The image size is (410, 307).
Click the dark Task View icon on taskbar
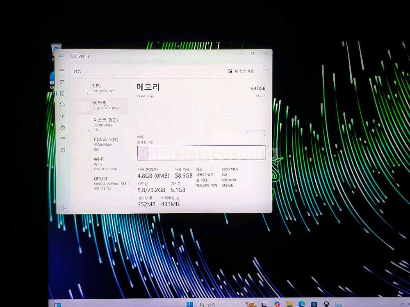click(264, 304)
